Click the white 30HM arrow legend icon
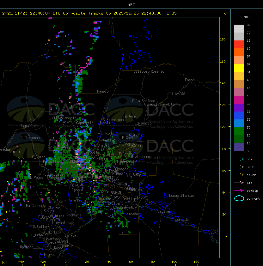Viewport: 263px width, 266px height. coord(239,167)
